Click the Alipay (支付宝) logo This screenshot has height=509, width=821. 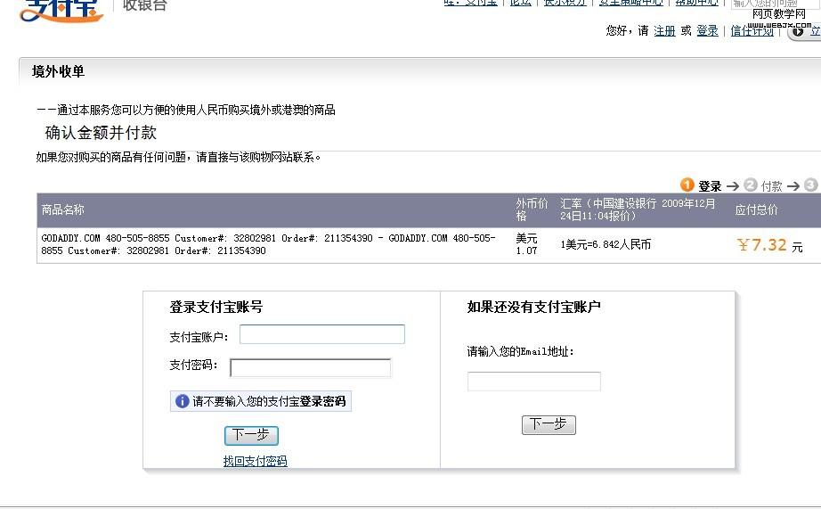point(61,11)
